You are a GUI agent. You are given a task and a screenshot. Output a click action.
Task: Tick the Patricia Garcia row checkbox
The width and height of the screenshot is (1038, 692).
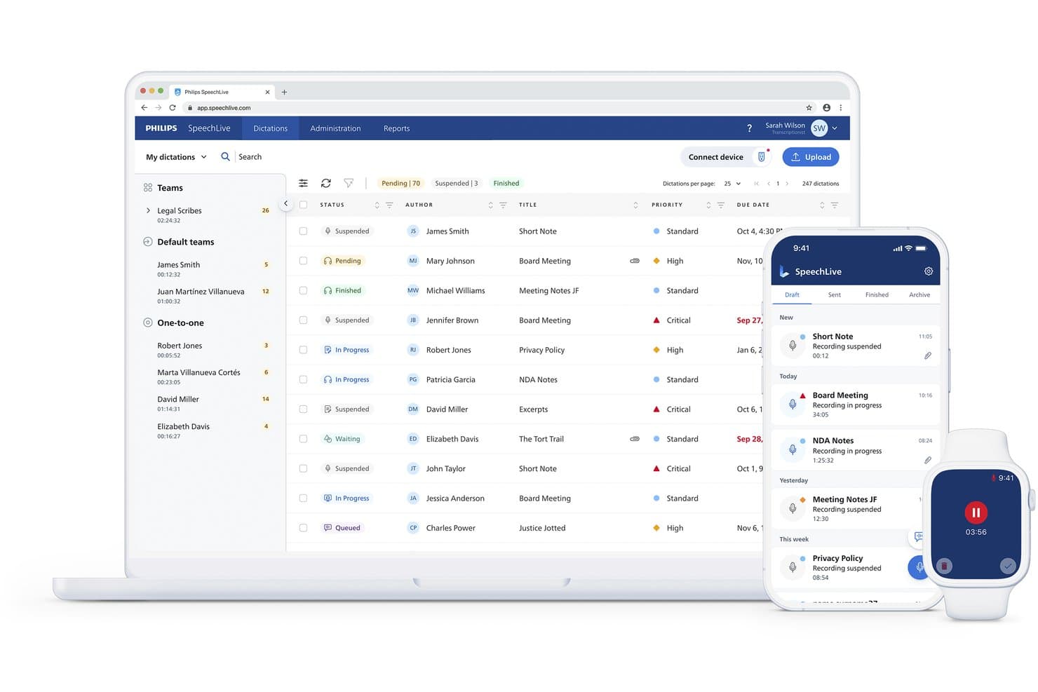(303, 379)
